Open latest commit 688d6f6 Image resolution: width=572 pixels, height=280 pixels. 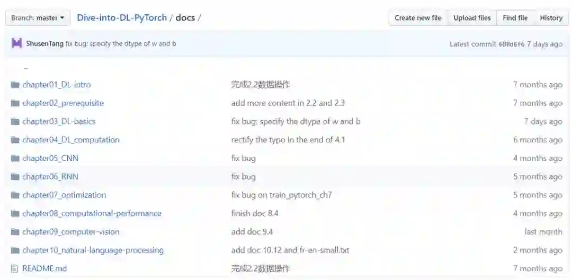click(511, 44)
